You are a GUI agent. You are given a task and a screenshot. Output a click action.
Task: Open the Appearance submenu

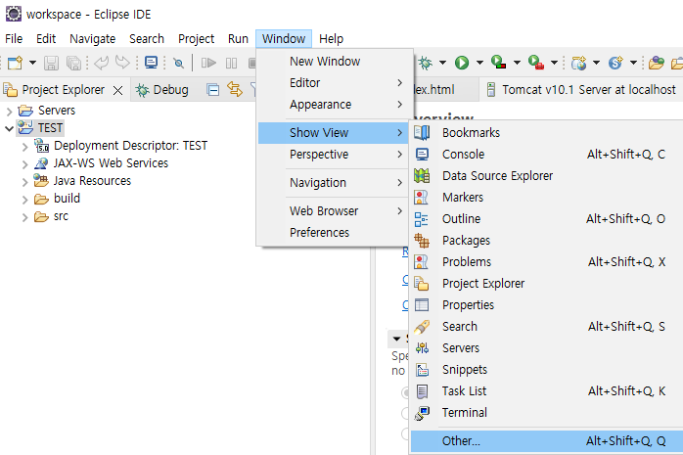(335, 105)
